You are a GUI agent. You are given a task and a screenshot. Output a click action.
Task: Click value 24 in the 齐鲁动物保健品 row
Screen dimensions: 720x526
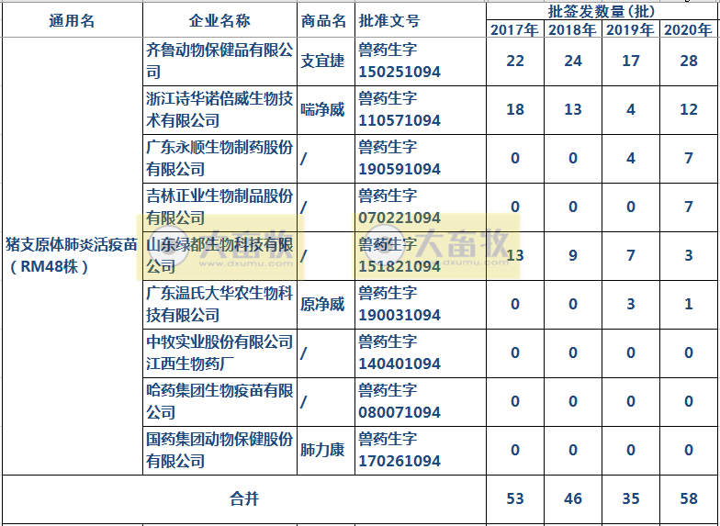click(x=573, y=61)
